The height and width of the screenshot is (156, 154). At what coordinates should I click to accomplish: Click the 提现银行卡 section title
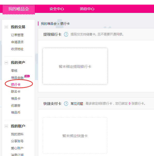[52, 34]
